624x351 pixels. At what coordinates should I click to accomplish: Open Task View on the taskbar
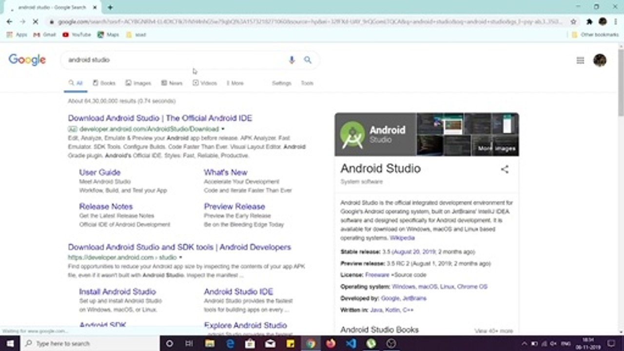[189, 343]
